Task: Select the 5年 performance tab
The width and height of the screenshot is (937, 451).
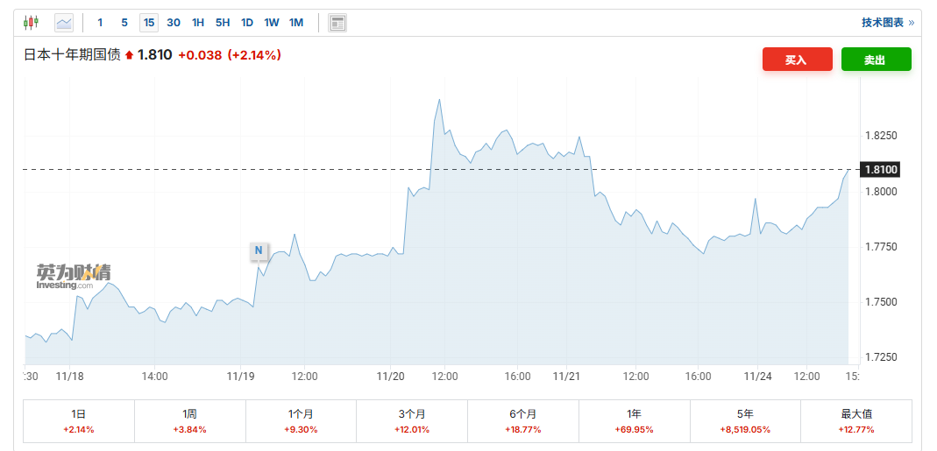Action: tap(746, 420)
